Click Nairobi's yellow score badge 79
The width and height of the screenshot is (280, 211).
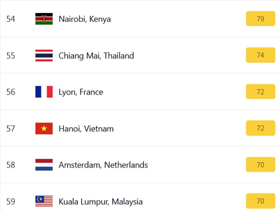(260, 19)
